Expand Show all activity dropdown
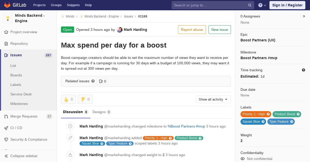 [x=213, y=99]
